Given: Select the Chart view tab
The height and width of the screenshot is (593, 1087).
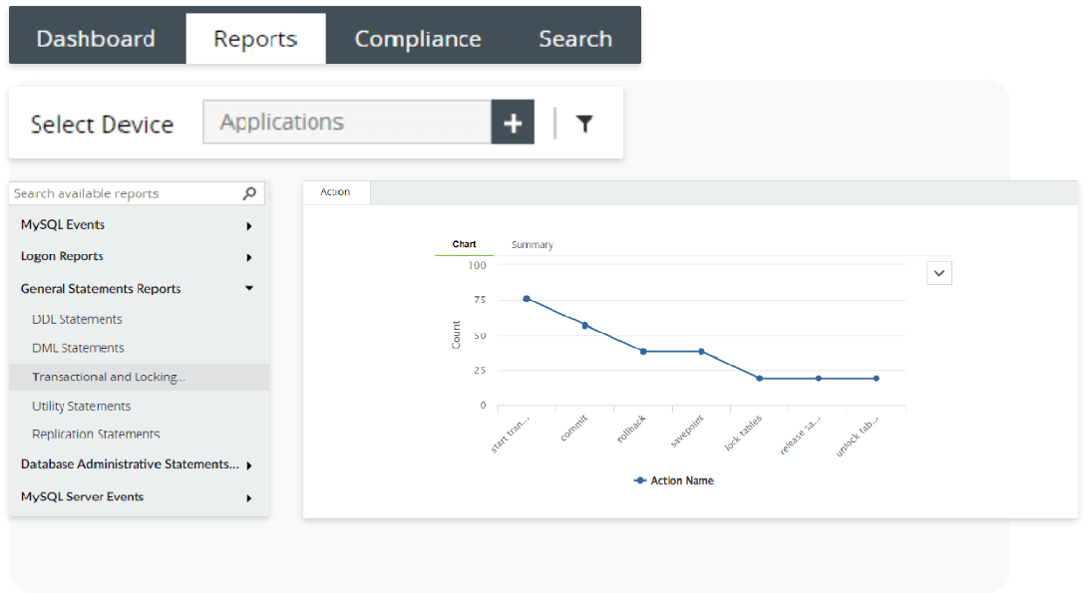Looking at the screenshot, I should click(x=464, y=244).
